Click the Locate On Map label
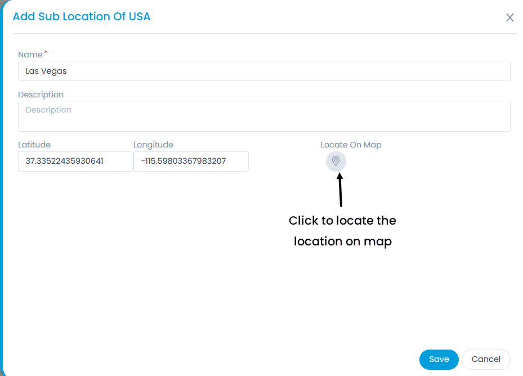The image size is (523, 376). pyautogui.click(x=351, y=145)
